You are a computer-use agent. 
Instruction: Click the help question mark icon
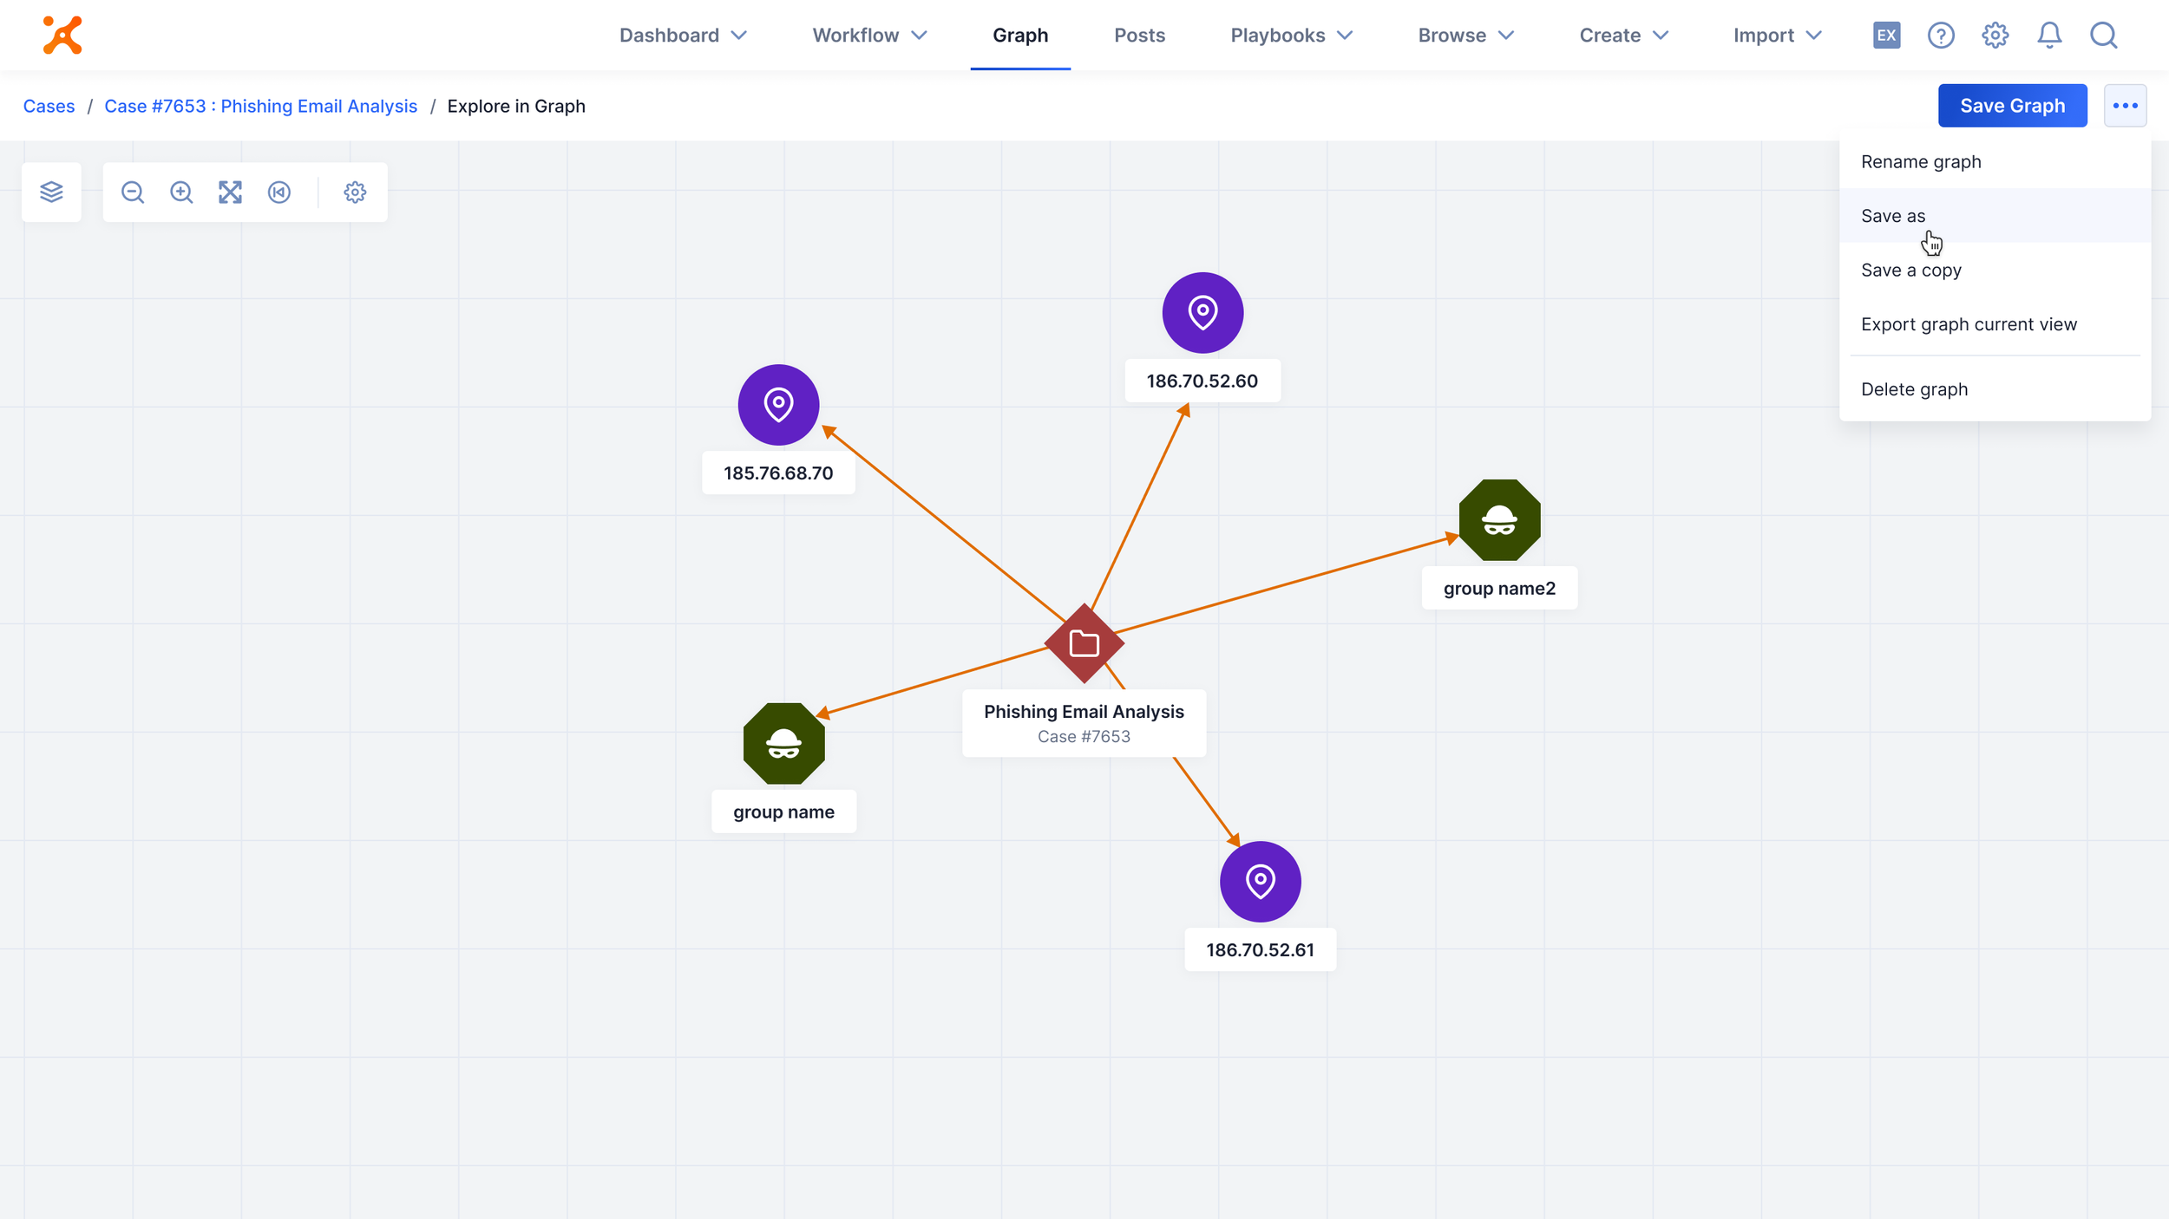pyautogui.click(x=1941, y=36)
